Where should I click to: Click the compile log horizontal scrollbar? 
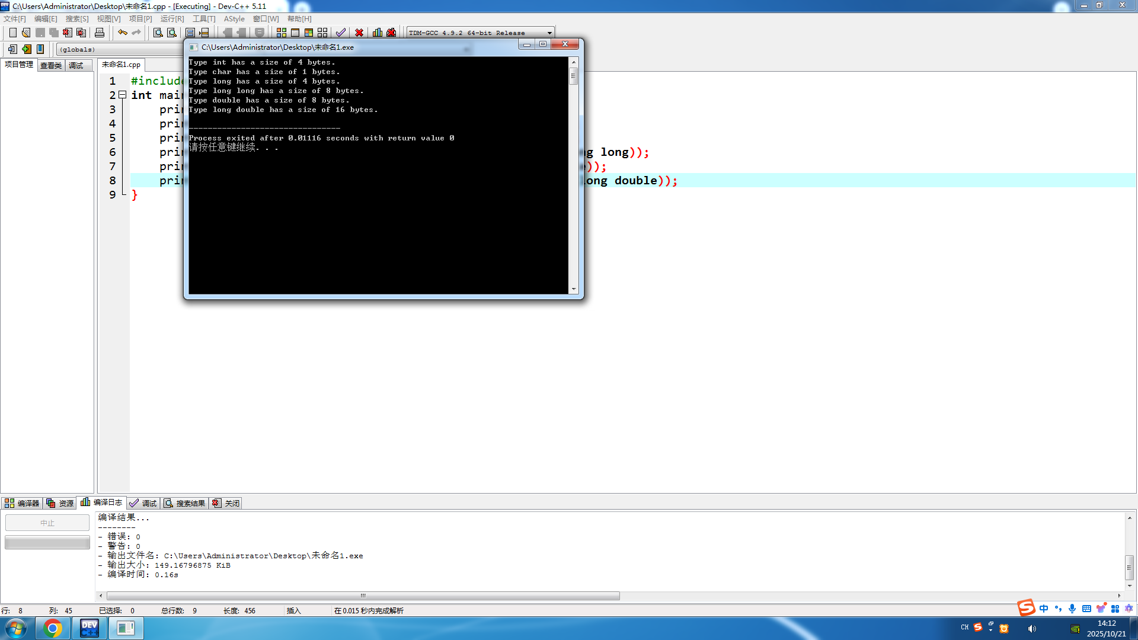coord(363,596)
